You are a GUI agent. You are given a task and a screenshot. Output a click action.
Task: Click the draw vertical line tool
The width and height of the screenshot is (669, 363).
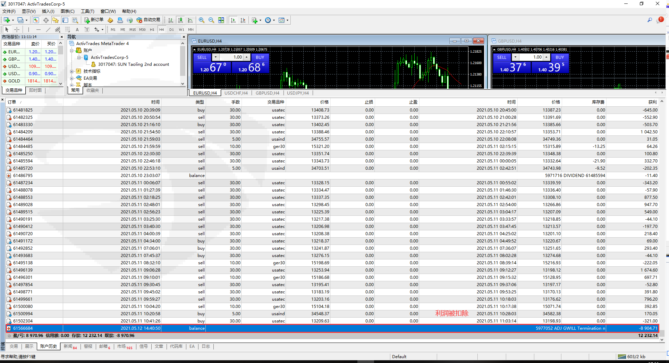click(28, 30)
